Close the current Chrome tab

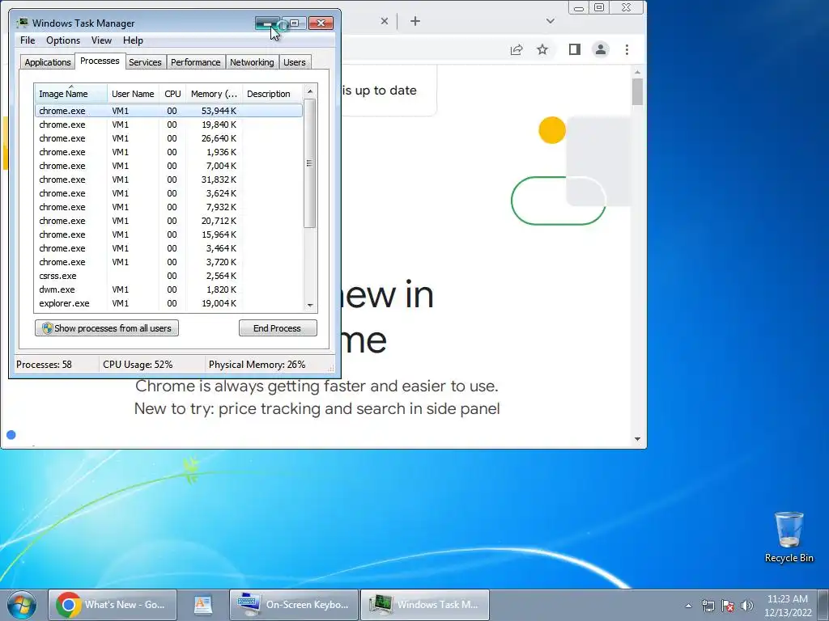click(385, 21)
